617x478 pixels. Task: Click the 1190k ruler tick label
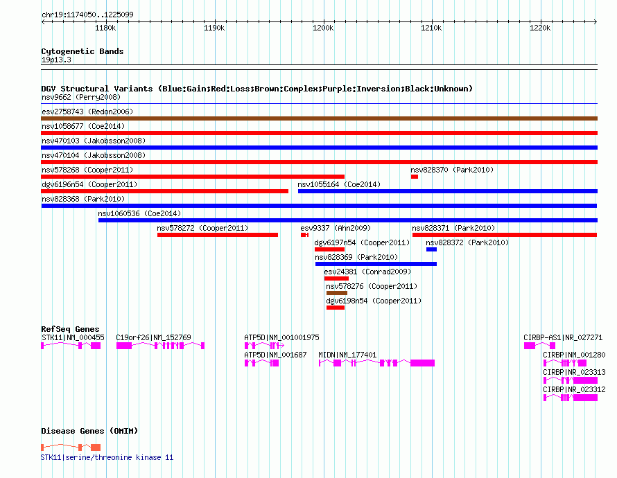214,28
